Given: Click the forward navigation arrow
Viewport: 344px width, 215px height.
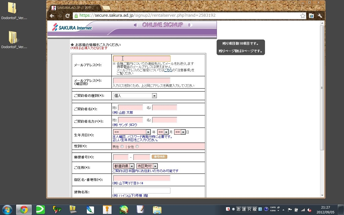Looking at the screenshot, I should pyautogui.click(x=60, y=16).
